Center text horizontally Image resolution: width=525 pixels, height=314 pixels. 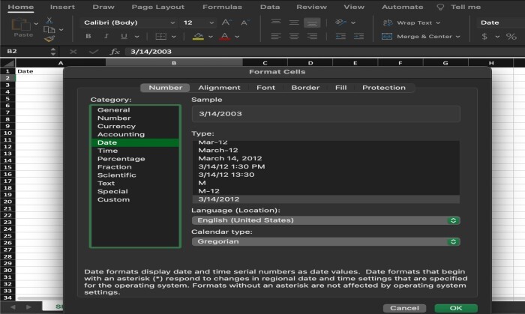294,36
